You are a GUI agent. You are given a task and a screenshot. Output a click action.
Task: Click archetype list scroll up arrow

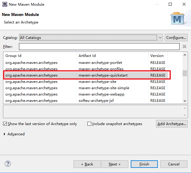(185, 55)
